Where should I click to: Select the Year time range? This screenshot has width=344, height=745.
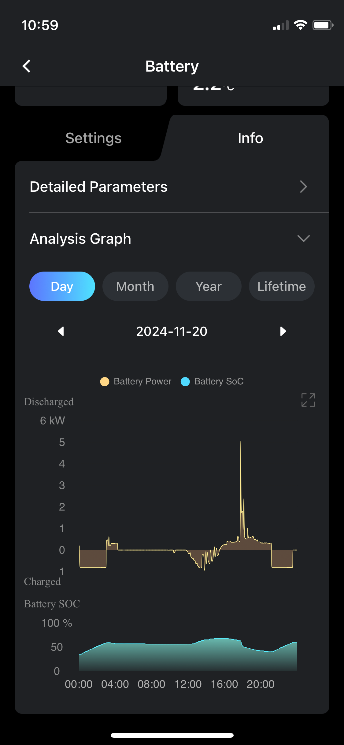point(209,286)
